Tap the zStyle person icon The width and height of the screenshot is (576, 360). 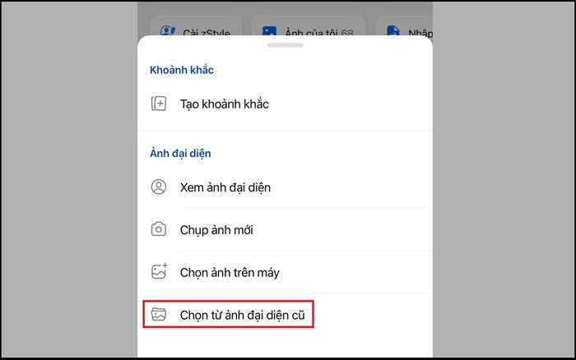(x=168, y=30)
